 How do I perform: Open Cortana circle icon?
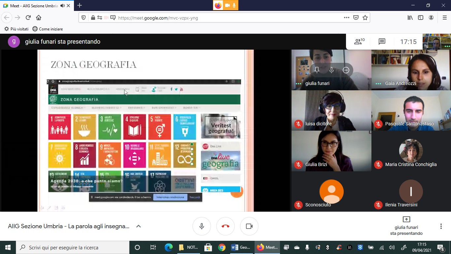[137, 247]
